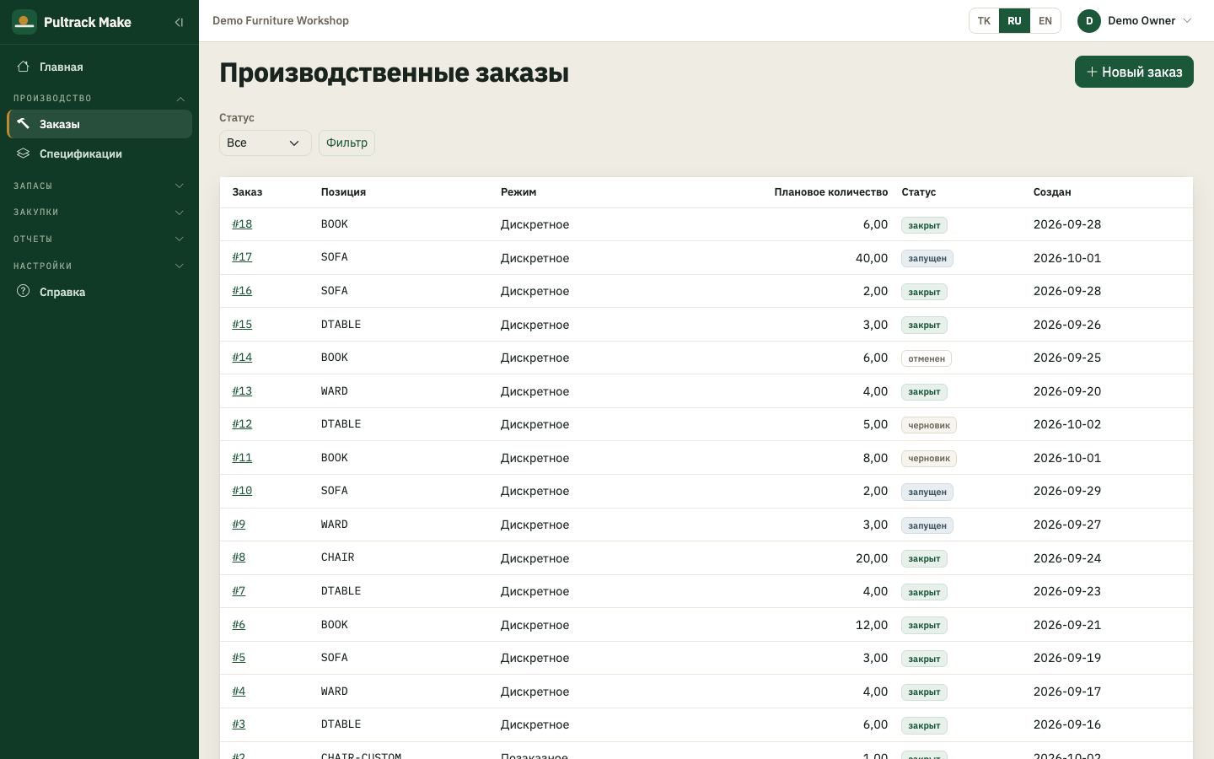This screenshot has height=759, width=1214.
Task: Click the date 2026-09-21 of order #6
Action: click(1067, 625)
